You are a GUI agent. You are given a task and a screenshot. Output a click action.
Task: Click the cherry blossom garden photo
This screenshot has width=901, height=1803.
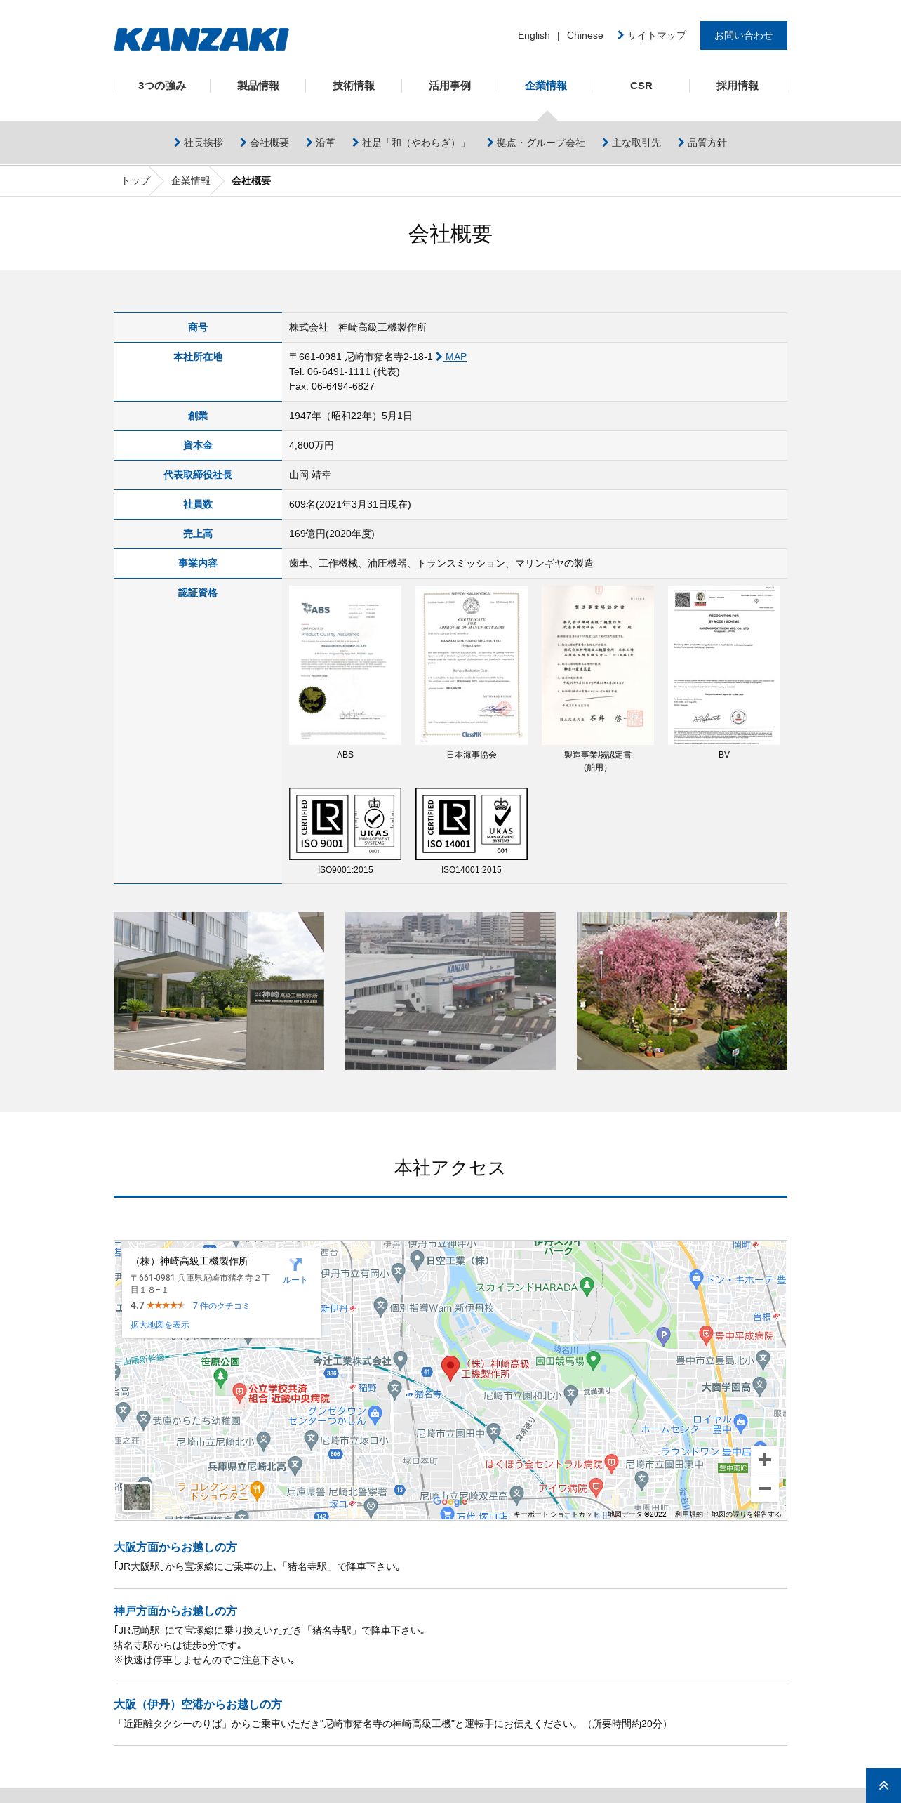pyautogui.click(x=682, y=991)
